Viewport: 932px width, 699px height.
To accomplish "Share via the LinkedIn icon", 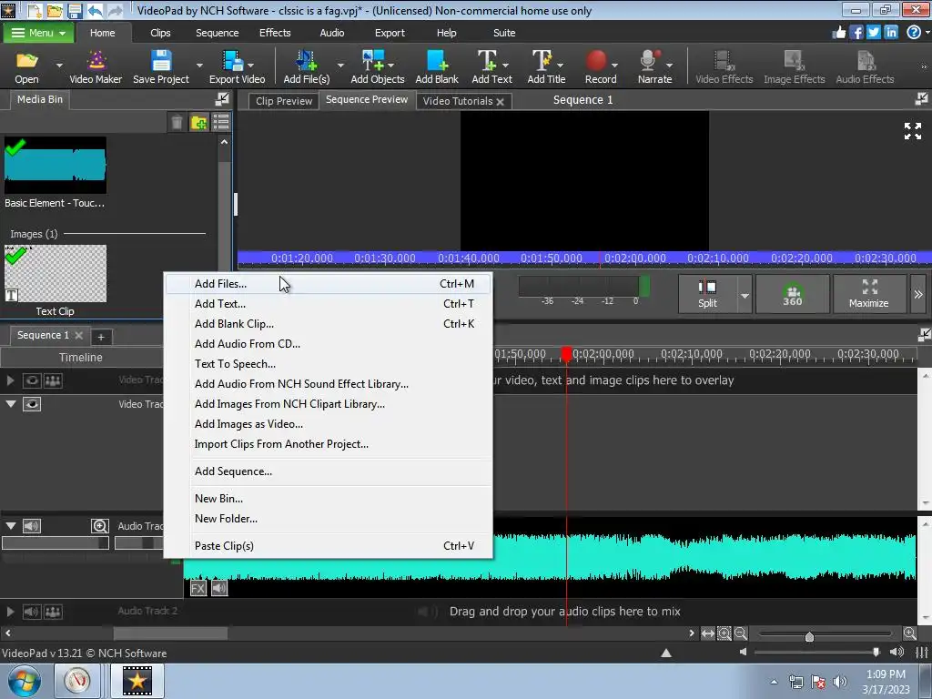I will tap(891, 32).
